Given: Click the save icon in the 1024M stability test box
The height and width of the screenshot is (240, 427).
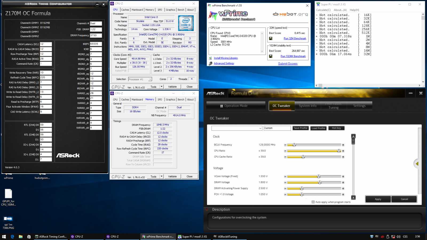Looking at the screenshot, I should (x=271, y=56).
